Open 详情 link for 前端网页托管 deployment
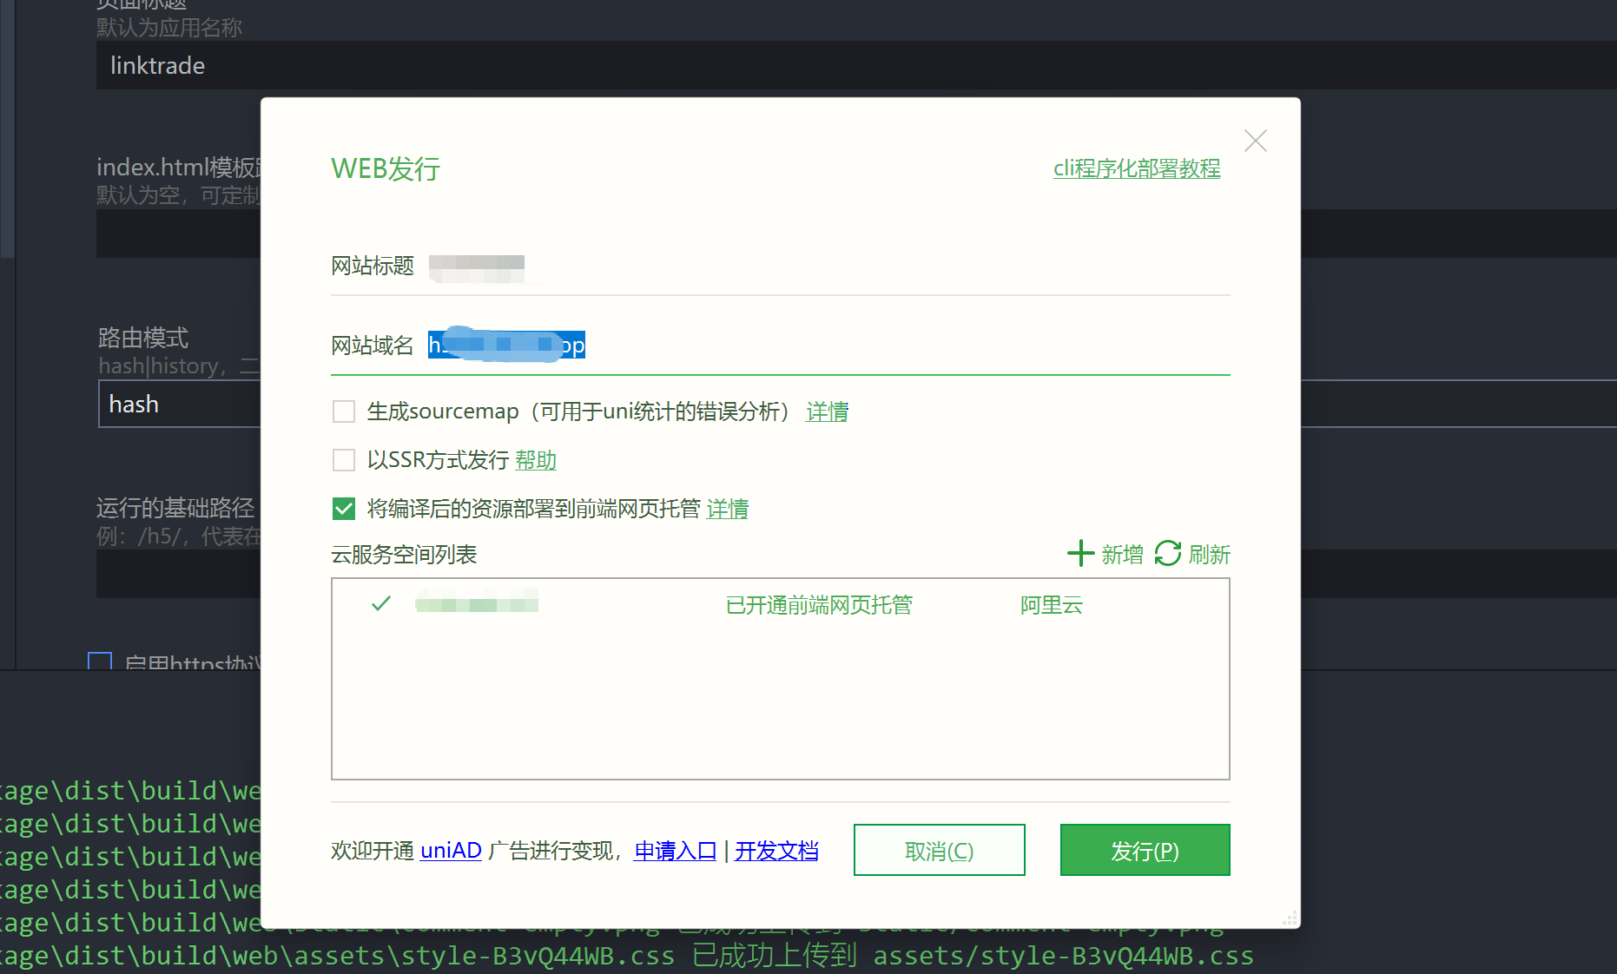Image resolution: width=1617 pixels, height=974 pixels. pos(728,509)
